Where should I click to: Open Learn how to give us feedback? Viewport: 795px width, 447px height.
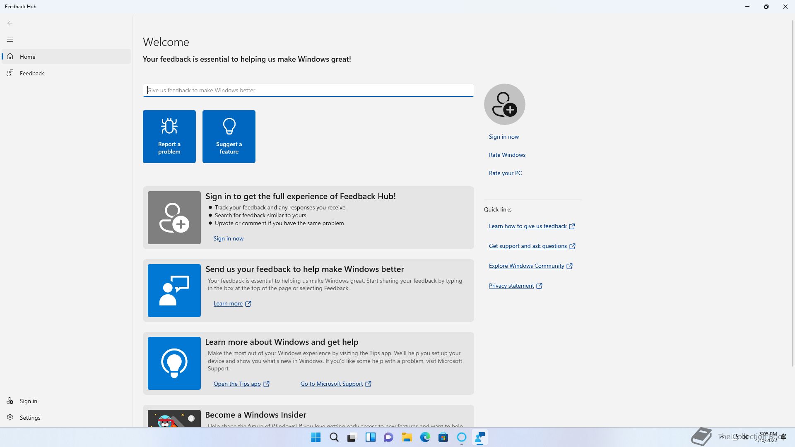[x=532, y=226]
